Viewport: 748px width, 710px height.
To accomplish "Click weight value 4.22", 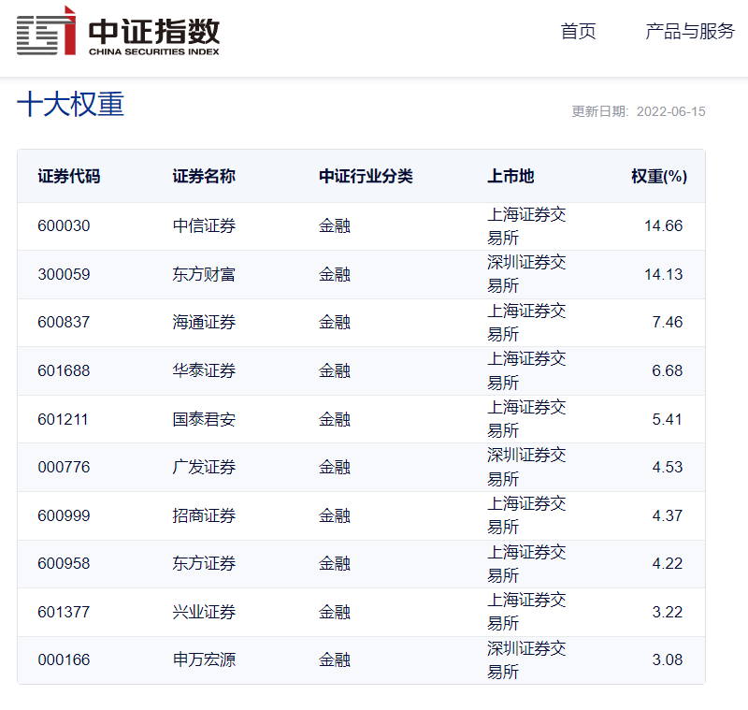I will pos(668,563).
